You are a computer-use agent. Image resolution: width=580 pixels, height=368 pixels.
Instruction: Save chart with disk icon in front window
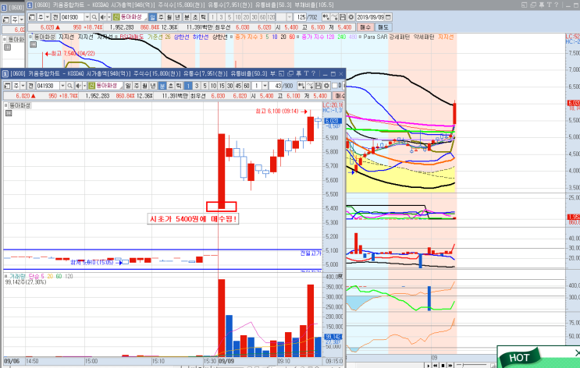(318, 86)
